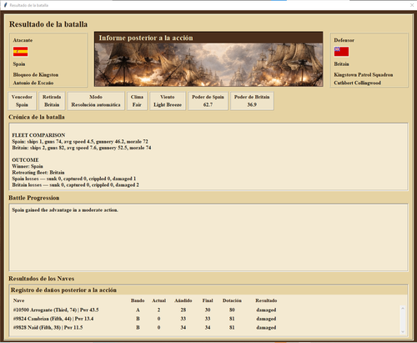Click the 'Spain losses' line
The image size is (417, 343).
coord(74,179)
